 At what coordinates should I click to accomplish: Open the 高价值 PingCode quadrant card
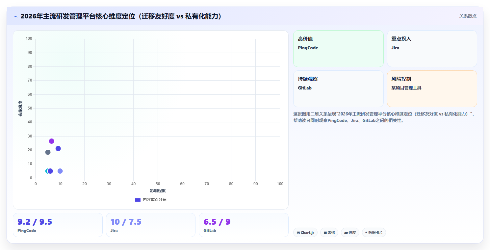click(x=338, y=49)
